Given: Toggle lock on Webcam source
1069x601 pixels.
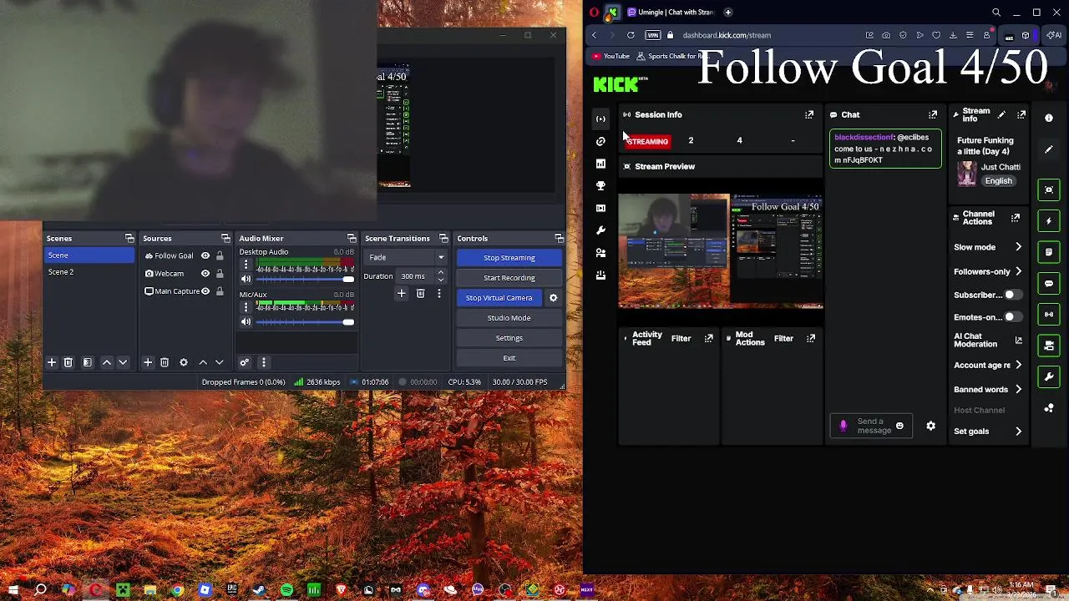Looking at the screenshot, I should [x=220, y=274].
